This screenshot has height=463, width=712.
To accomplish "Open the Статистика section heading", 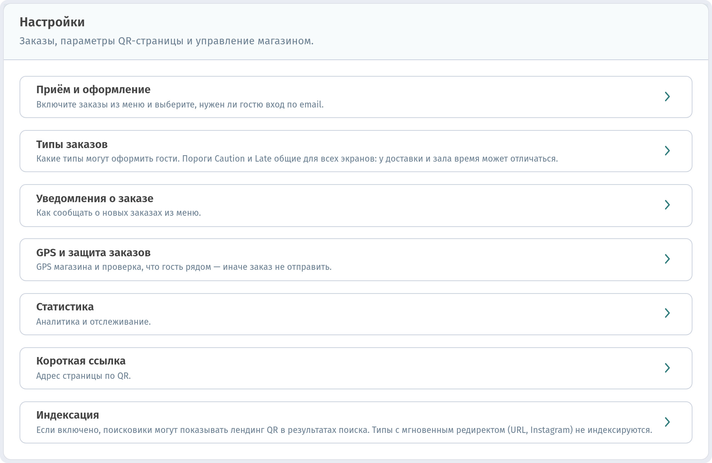I will (x=65, y=307).
